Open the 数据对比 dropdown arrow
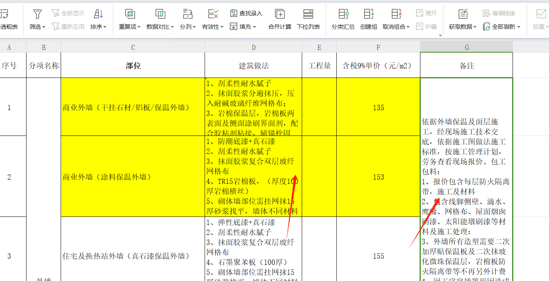Image resolution: width=549 pixels, height=281 pixels. point(172,27)
